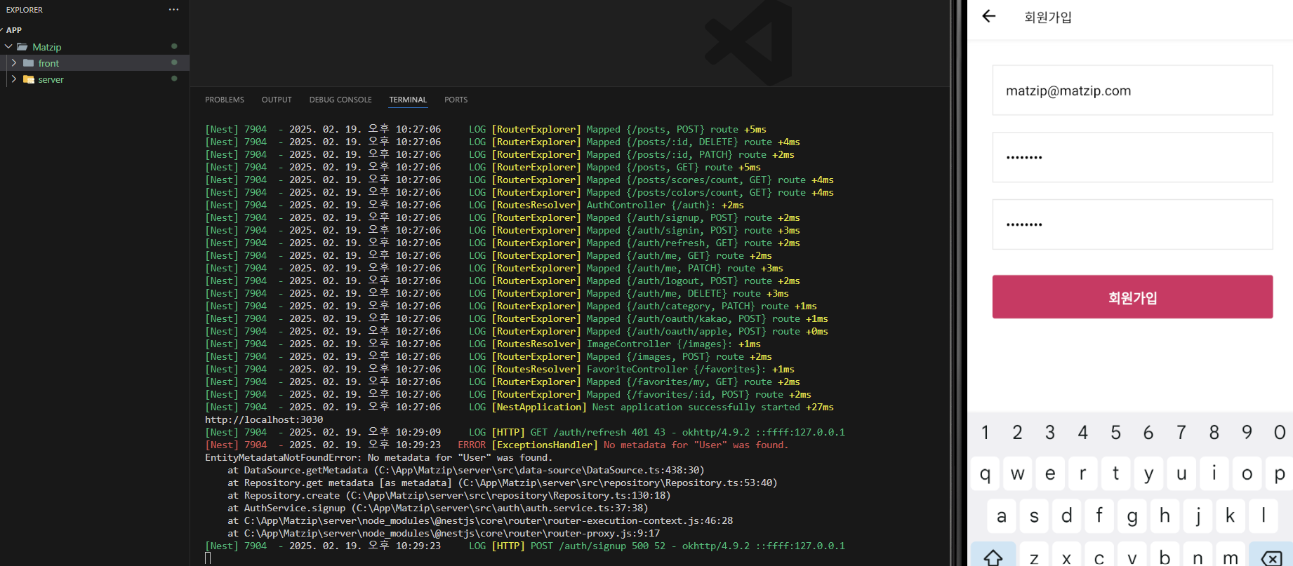Screen dimensions: 1293x566
Task: Tap the e key on the phone keyboard
Action: point(1050,474)
